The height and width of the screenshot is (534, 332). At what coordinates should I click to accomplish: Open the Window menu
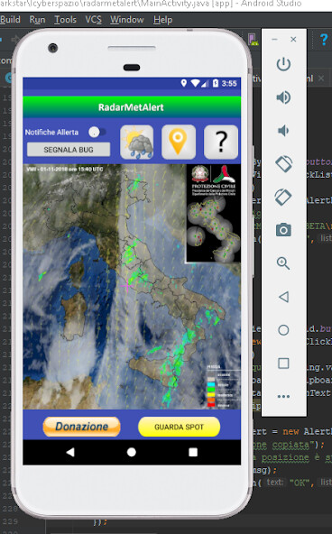click(x=127, y=20)
